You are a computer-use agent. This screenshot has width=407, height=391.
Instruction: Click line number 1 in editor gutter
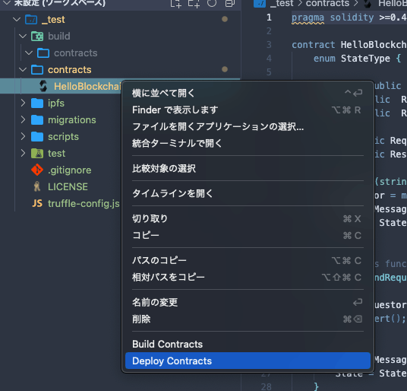269,17
